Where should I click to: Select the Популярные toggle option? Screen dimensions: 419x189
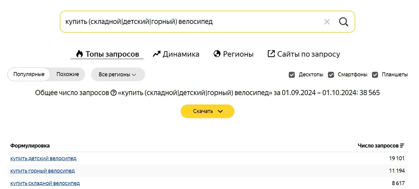[x=29, y=74]
